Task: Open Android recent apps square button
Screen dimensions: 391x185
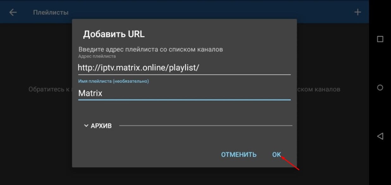Action: 380,39
